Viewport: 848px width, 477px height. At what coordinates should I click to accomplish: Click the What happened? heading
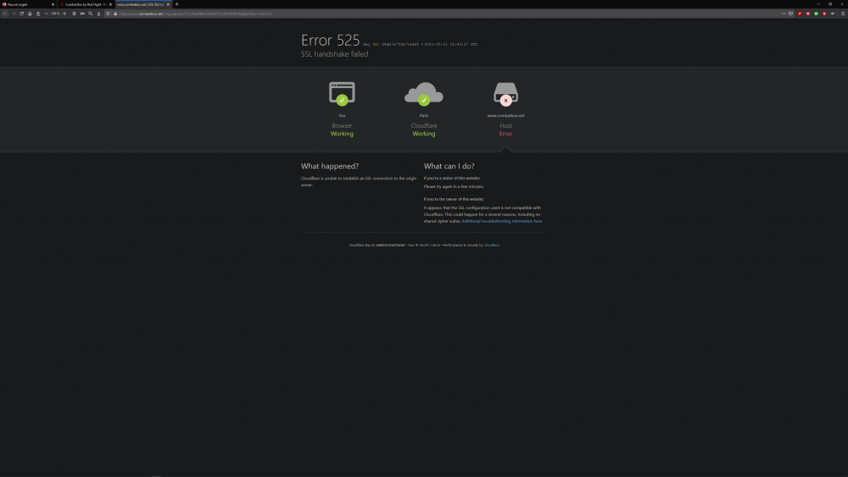(330, 166)
